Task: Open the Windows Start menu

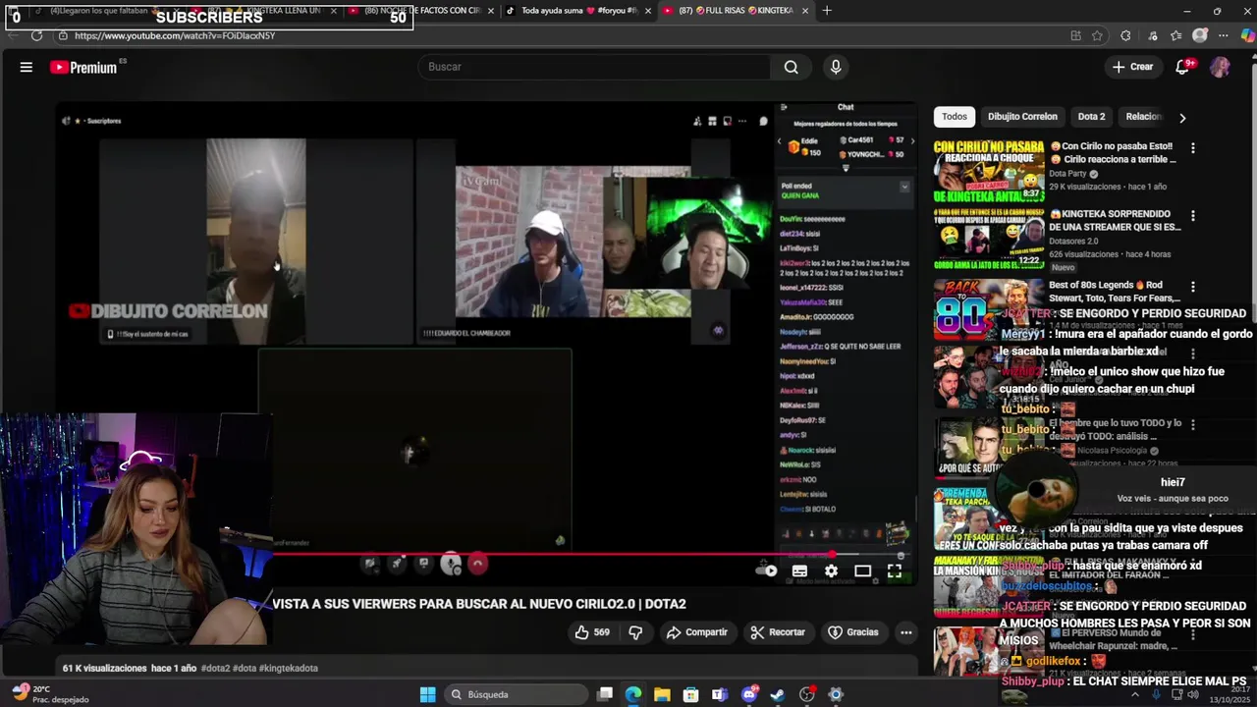Action: coord(427,694)
